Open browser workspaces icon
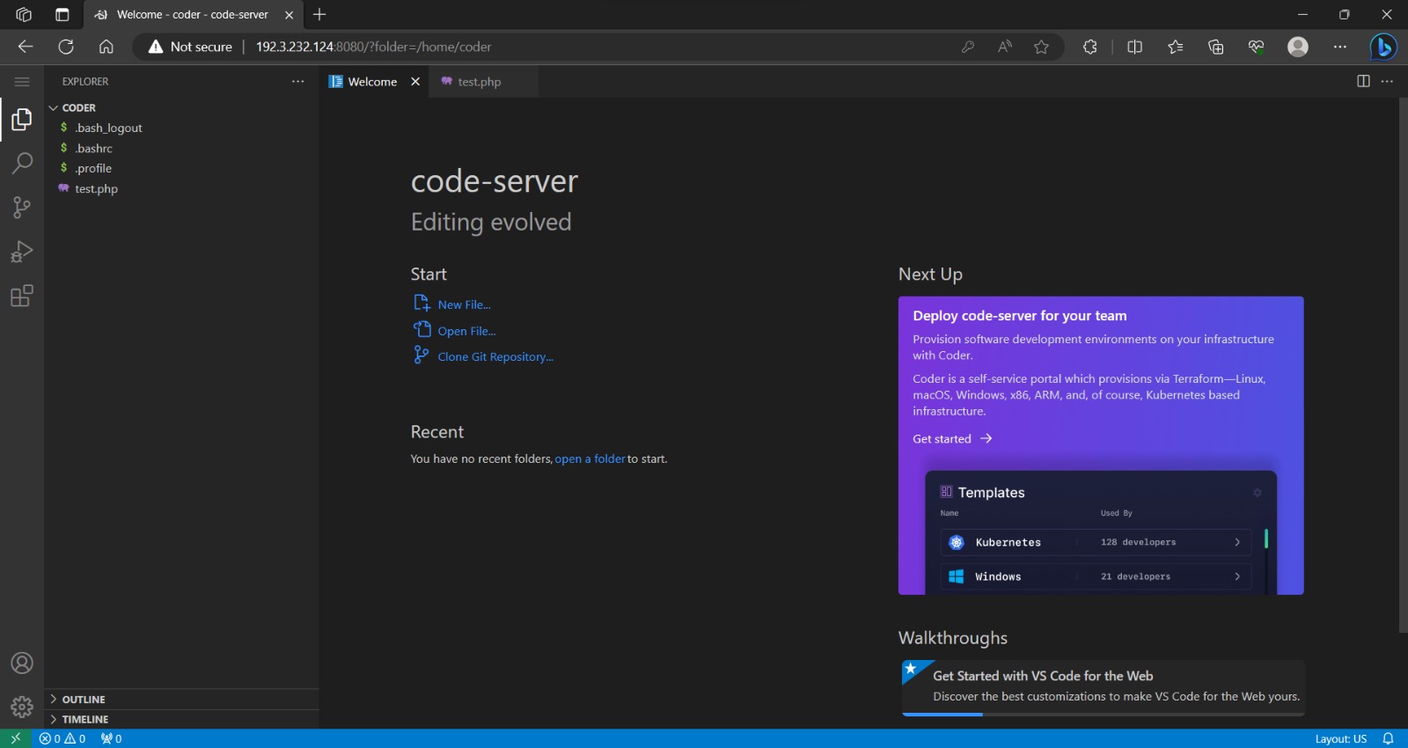1408x748 pixels. (24, 14)
